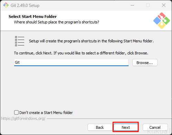Screen dimensions: 172x135
Task: Open the Browse... folder dialog
Action: [x=145, y=63]
